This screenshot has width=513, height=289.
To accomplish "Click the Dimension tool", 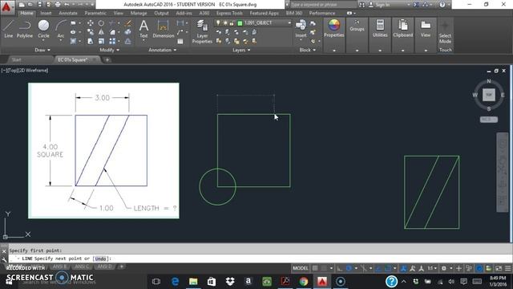I will click(163, 29).
